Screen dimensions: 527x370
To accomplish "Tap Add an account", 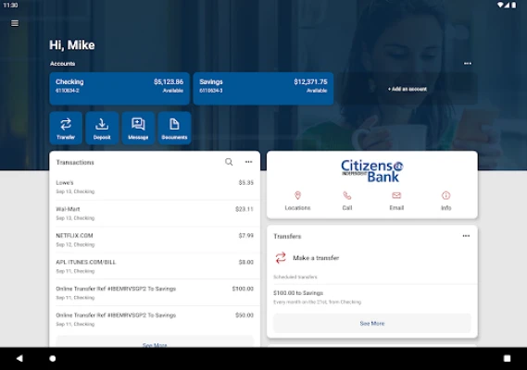I will coord(408,89).
